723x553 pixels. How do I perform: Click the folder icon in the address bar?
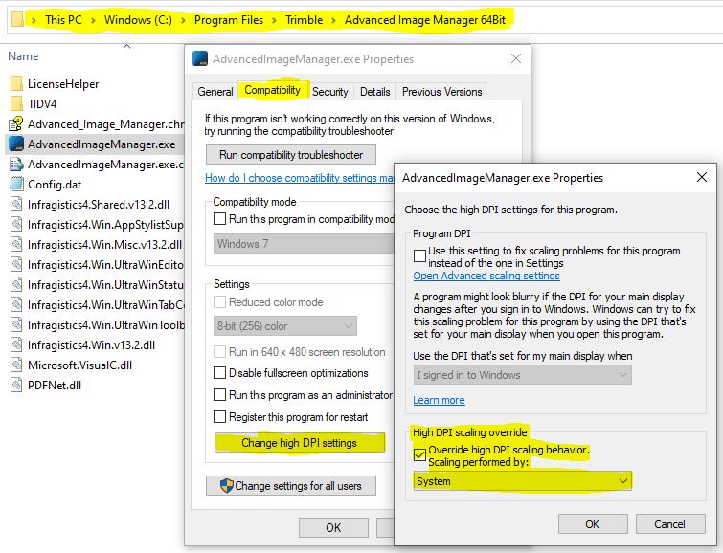pos(17,20)
